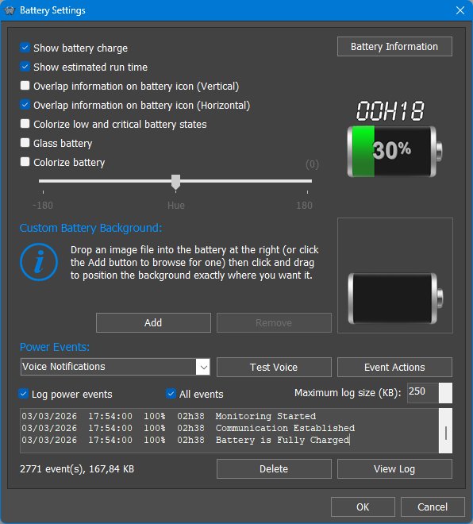Image resolution: width=473 pixels, height=524 pixels.
Task: Click the Maximum log size field
Action: point(423,393)
